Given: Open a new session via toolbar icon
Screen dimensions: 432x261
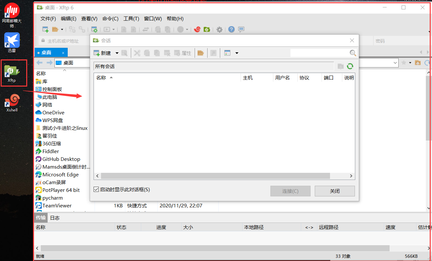Looking at the screenshot, I should coord(45,29).
